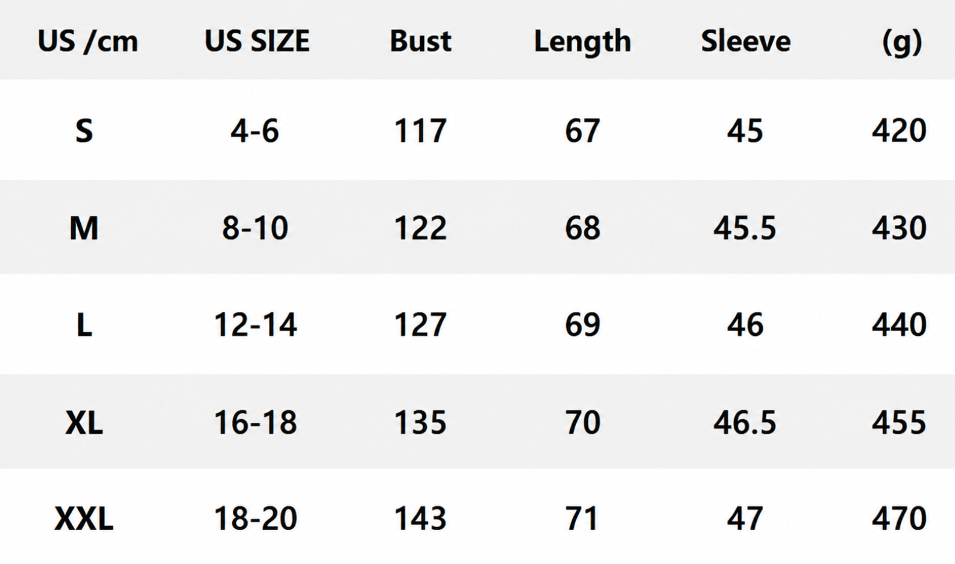Click the L size row label
The width and height of the screenshot is (955, 564).
pos(84,325)
